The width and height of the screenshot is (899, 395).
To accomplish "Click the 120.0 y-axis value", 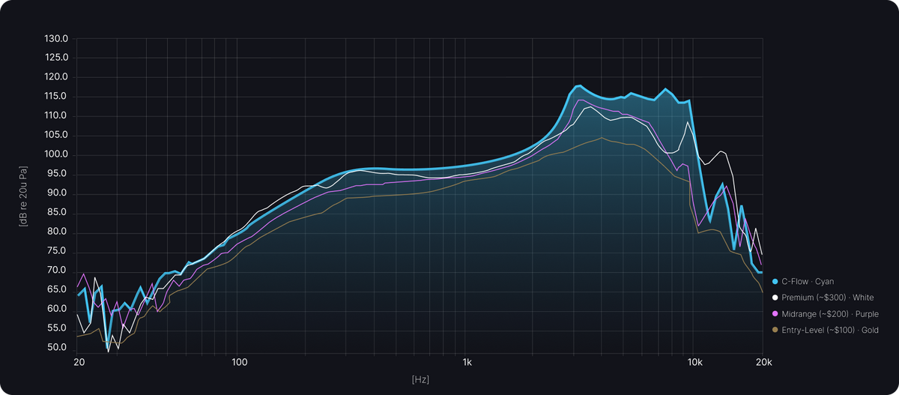I will coord(56,77).
